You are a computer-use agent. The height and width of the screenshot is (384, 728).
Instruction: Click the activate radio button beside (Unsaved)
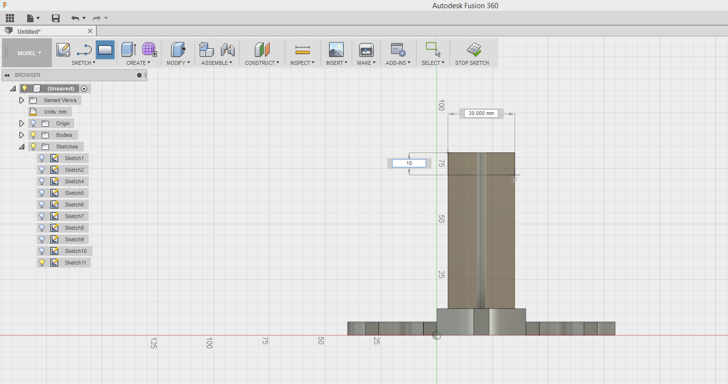coord(84,89)
